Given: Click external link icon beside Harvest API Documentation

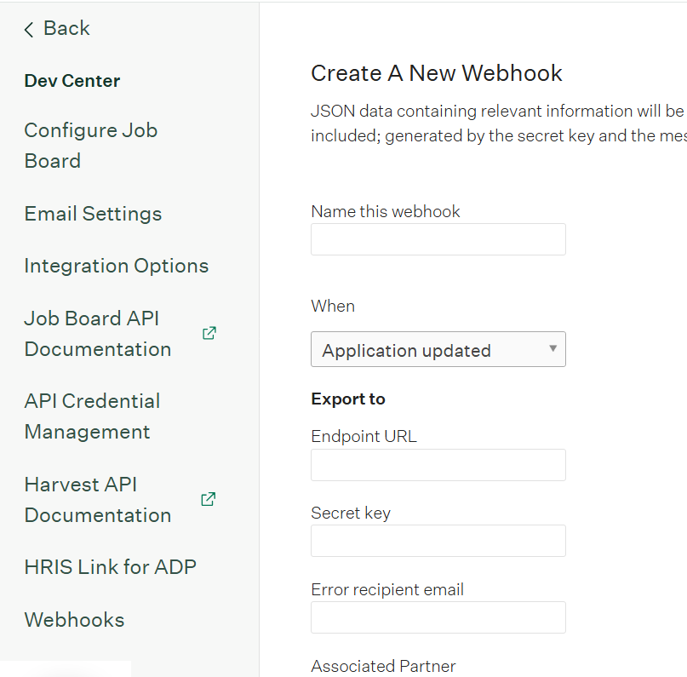Looking at the screenshot, I should 208,499.
